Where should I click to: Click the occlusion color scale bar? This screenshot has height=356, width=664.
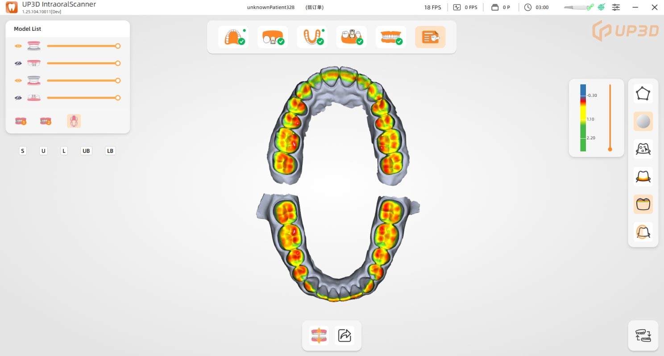point(583,118)
